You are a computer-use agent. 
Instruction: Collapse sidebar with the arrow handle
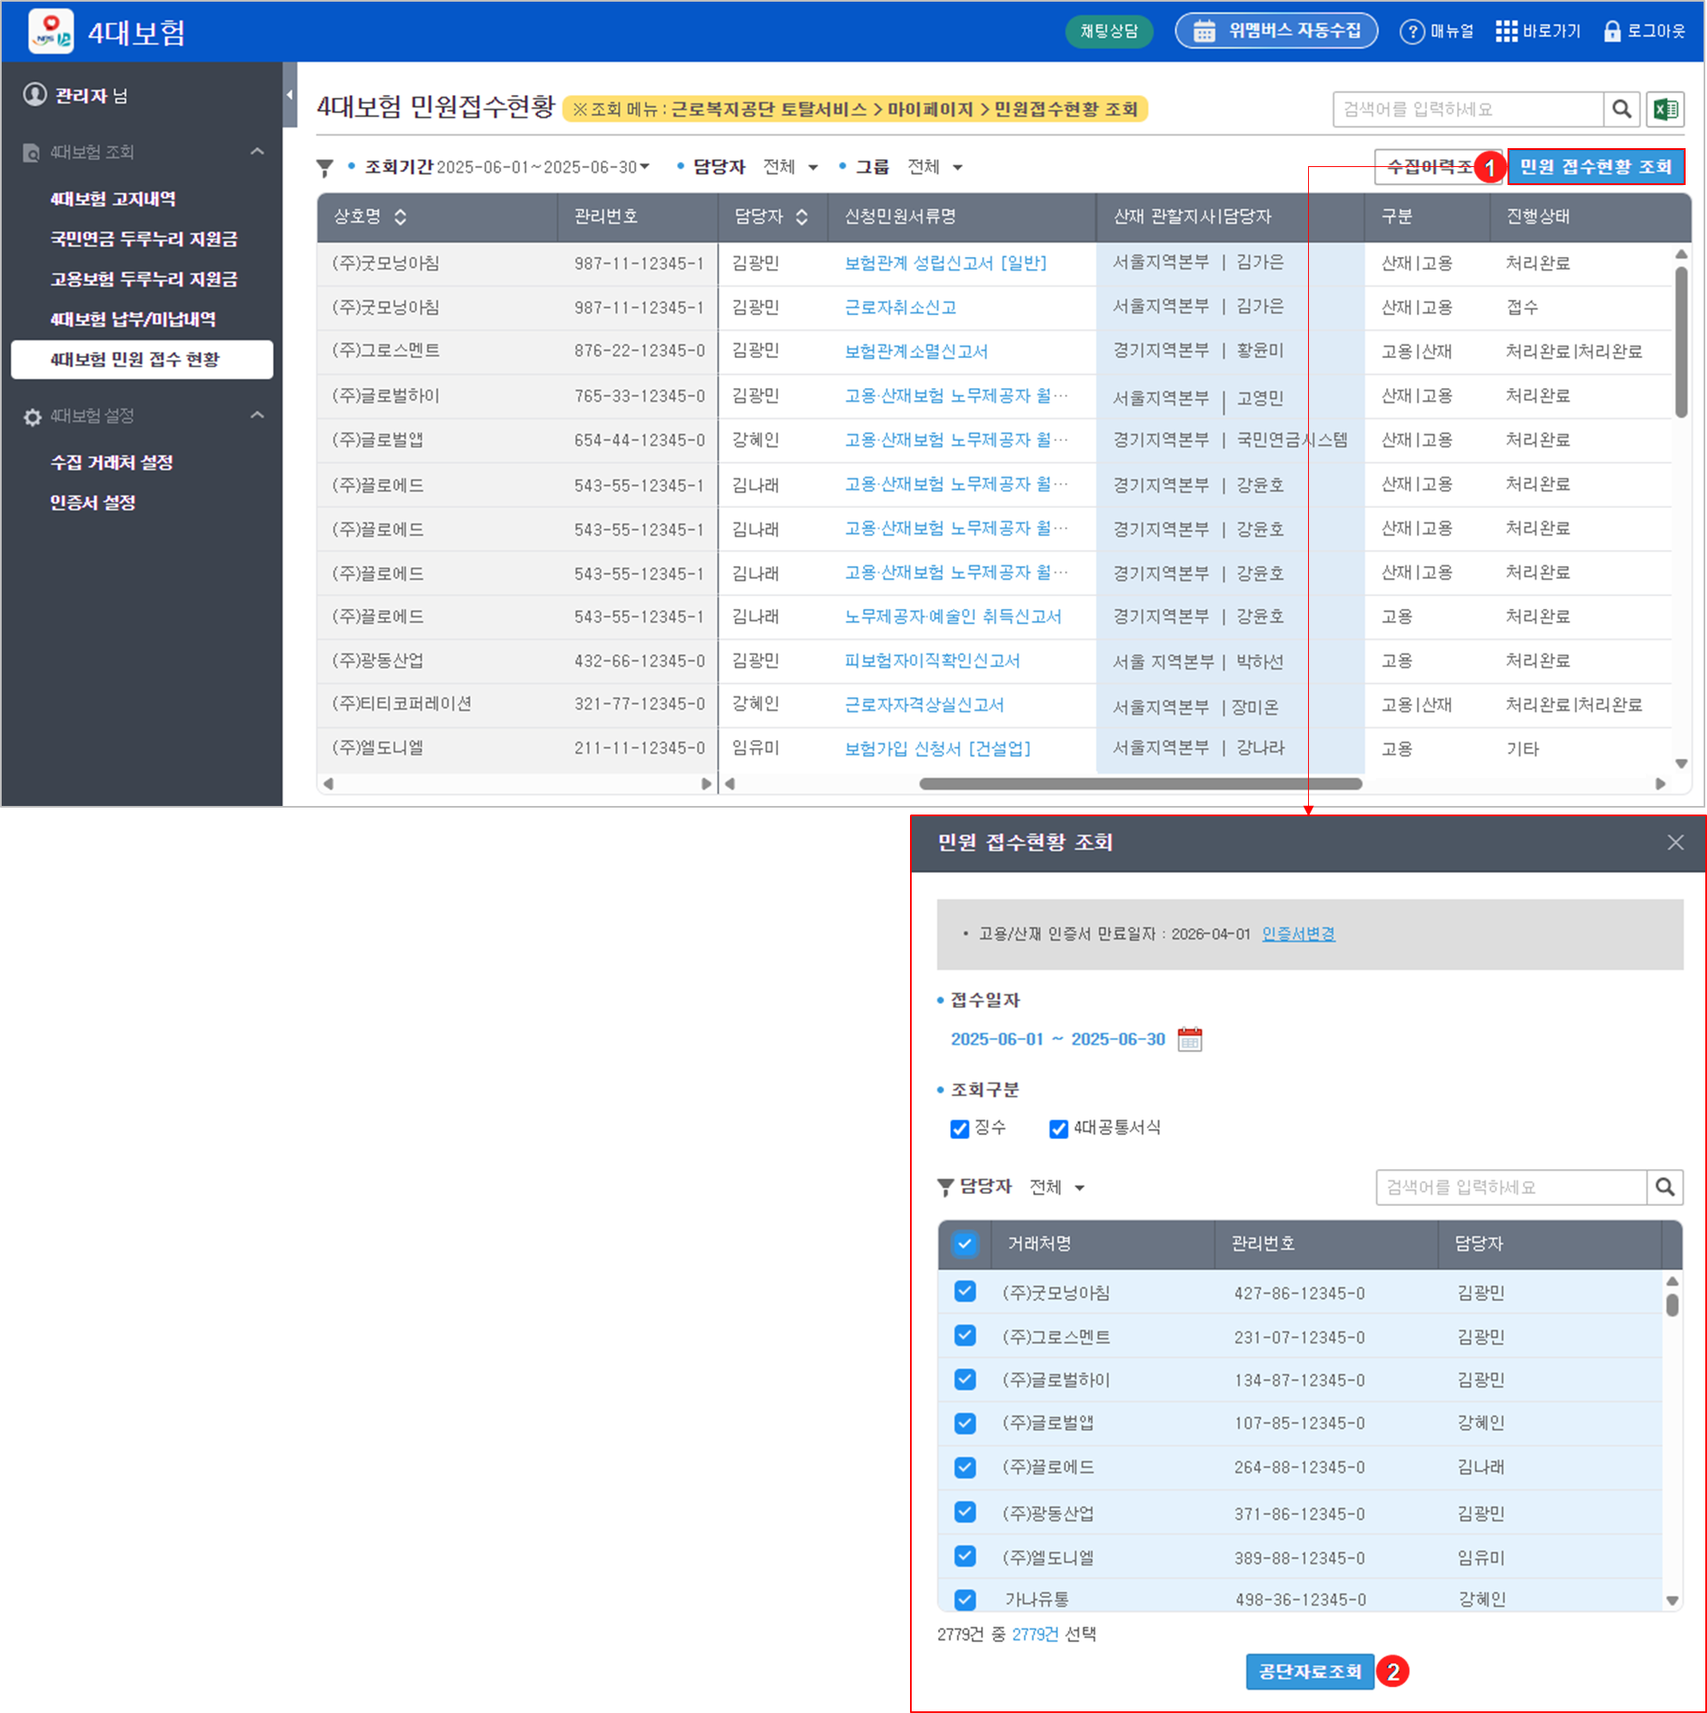(290, 95)
